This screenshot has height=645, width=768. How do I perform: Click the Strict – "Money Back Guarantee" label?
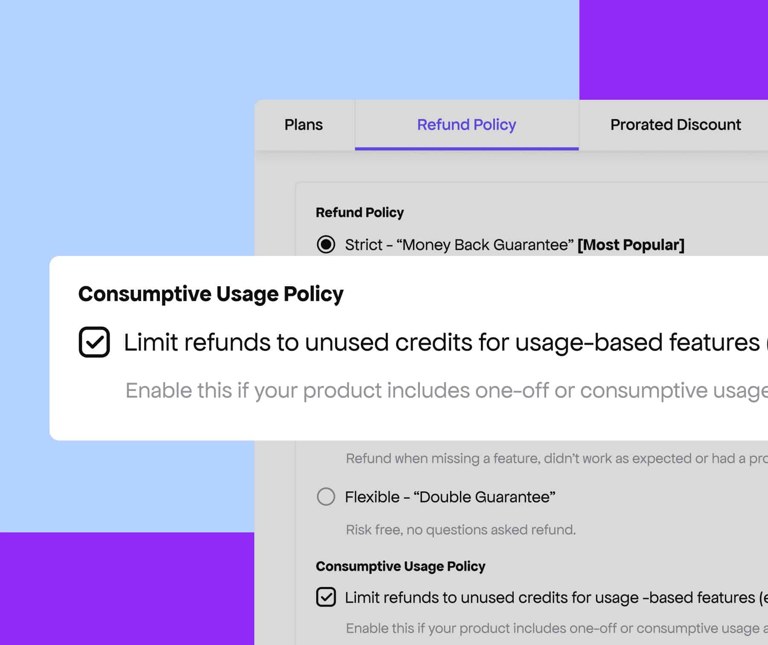coord(459,245)
